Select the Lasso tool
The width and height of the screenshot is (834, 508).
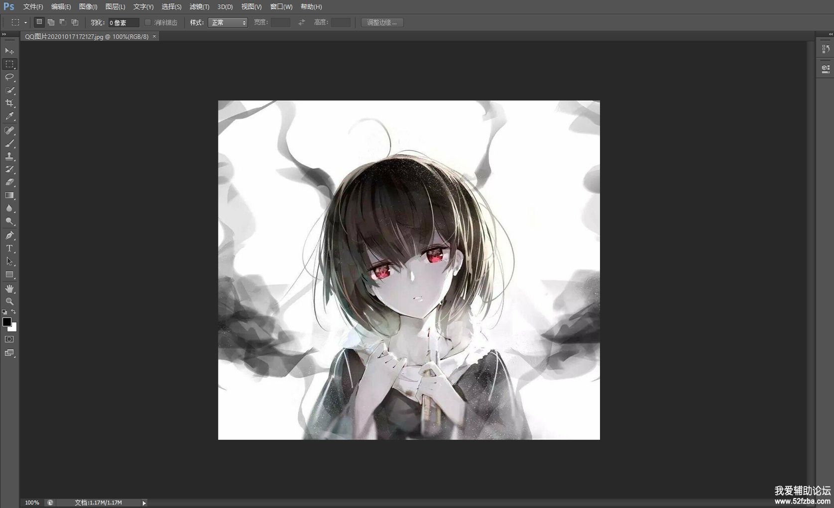9,77
